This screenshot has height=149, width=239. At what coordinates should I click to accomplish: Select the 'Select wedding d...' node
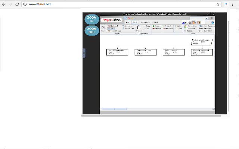[x=202, y=42]
